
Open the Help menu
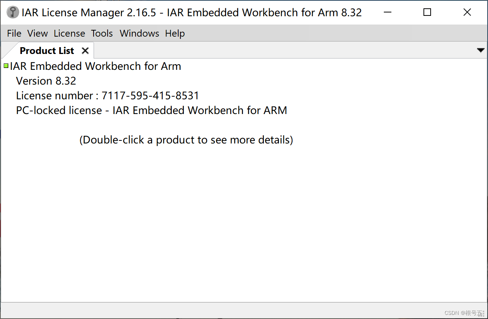[x=175, y=34]
